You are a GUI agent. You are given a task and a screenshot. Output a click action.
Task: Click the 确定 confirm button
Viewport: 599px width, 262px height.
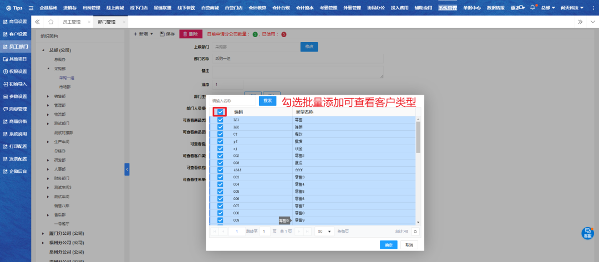[388, 245]
